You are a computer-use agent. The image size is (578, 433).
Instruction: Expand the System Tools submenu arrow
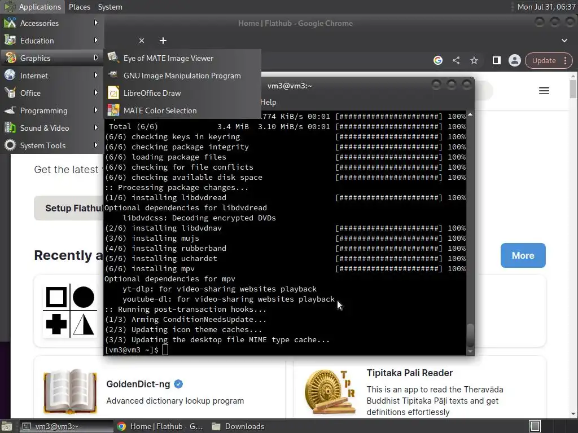[96, 145]
